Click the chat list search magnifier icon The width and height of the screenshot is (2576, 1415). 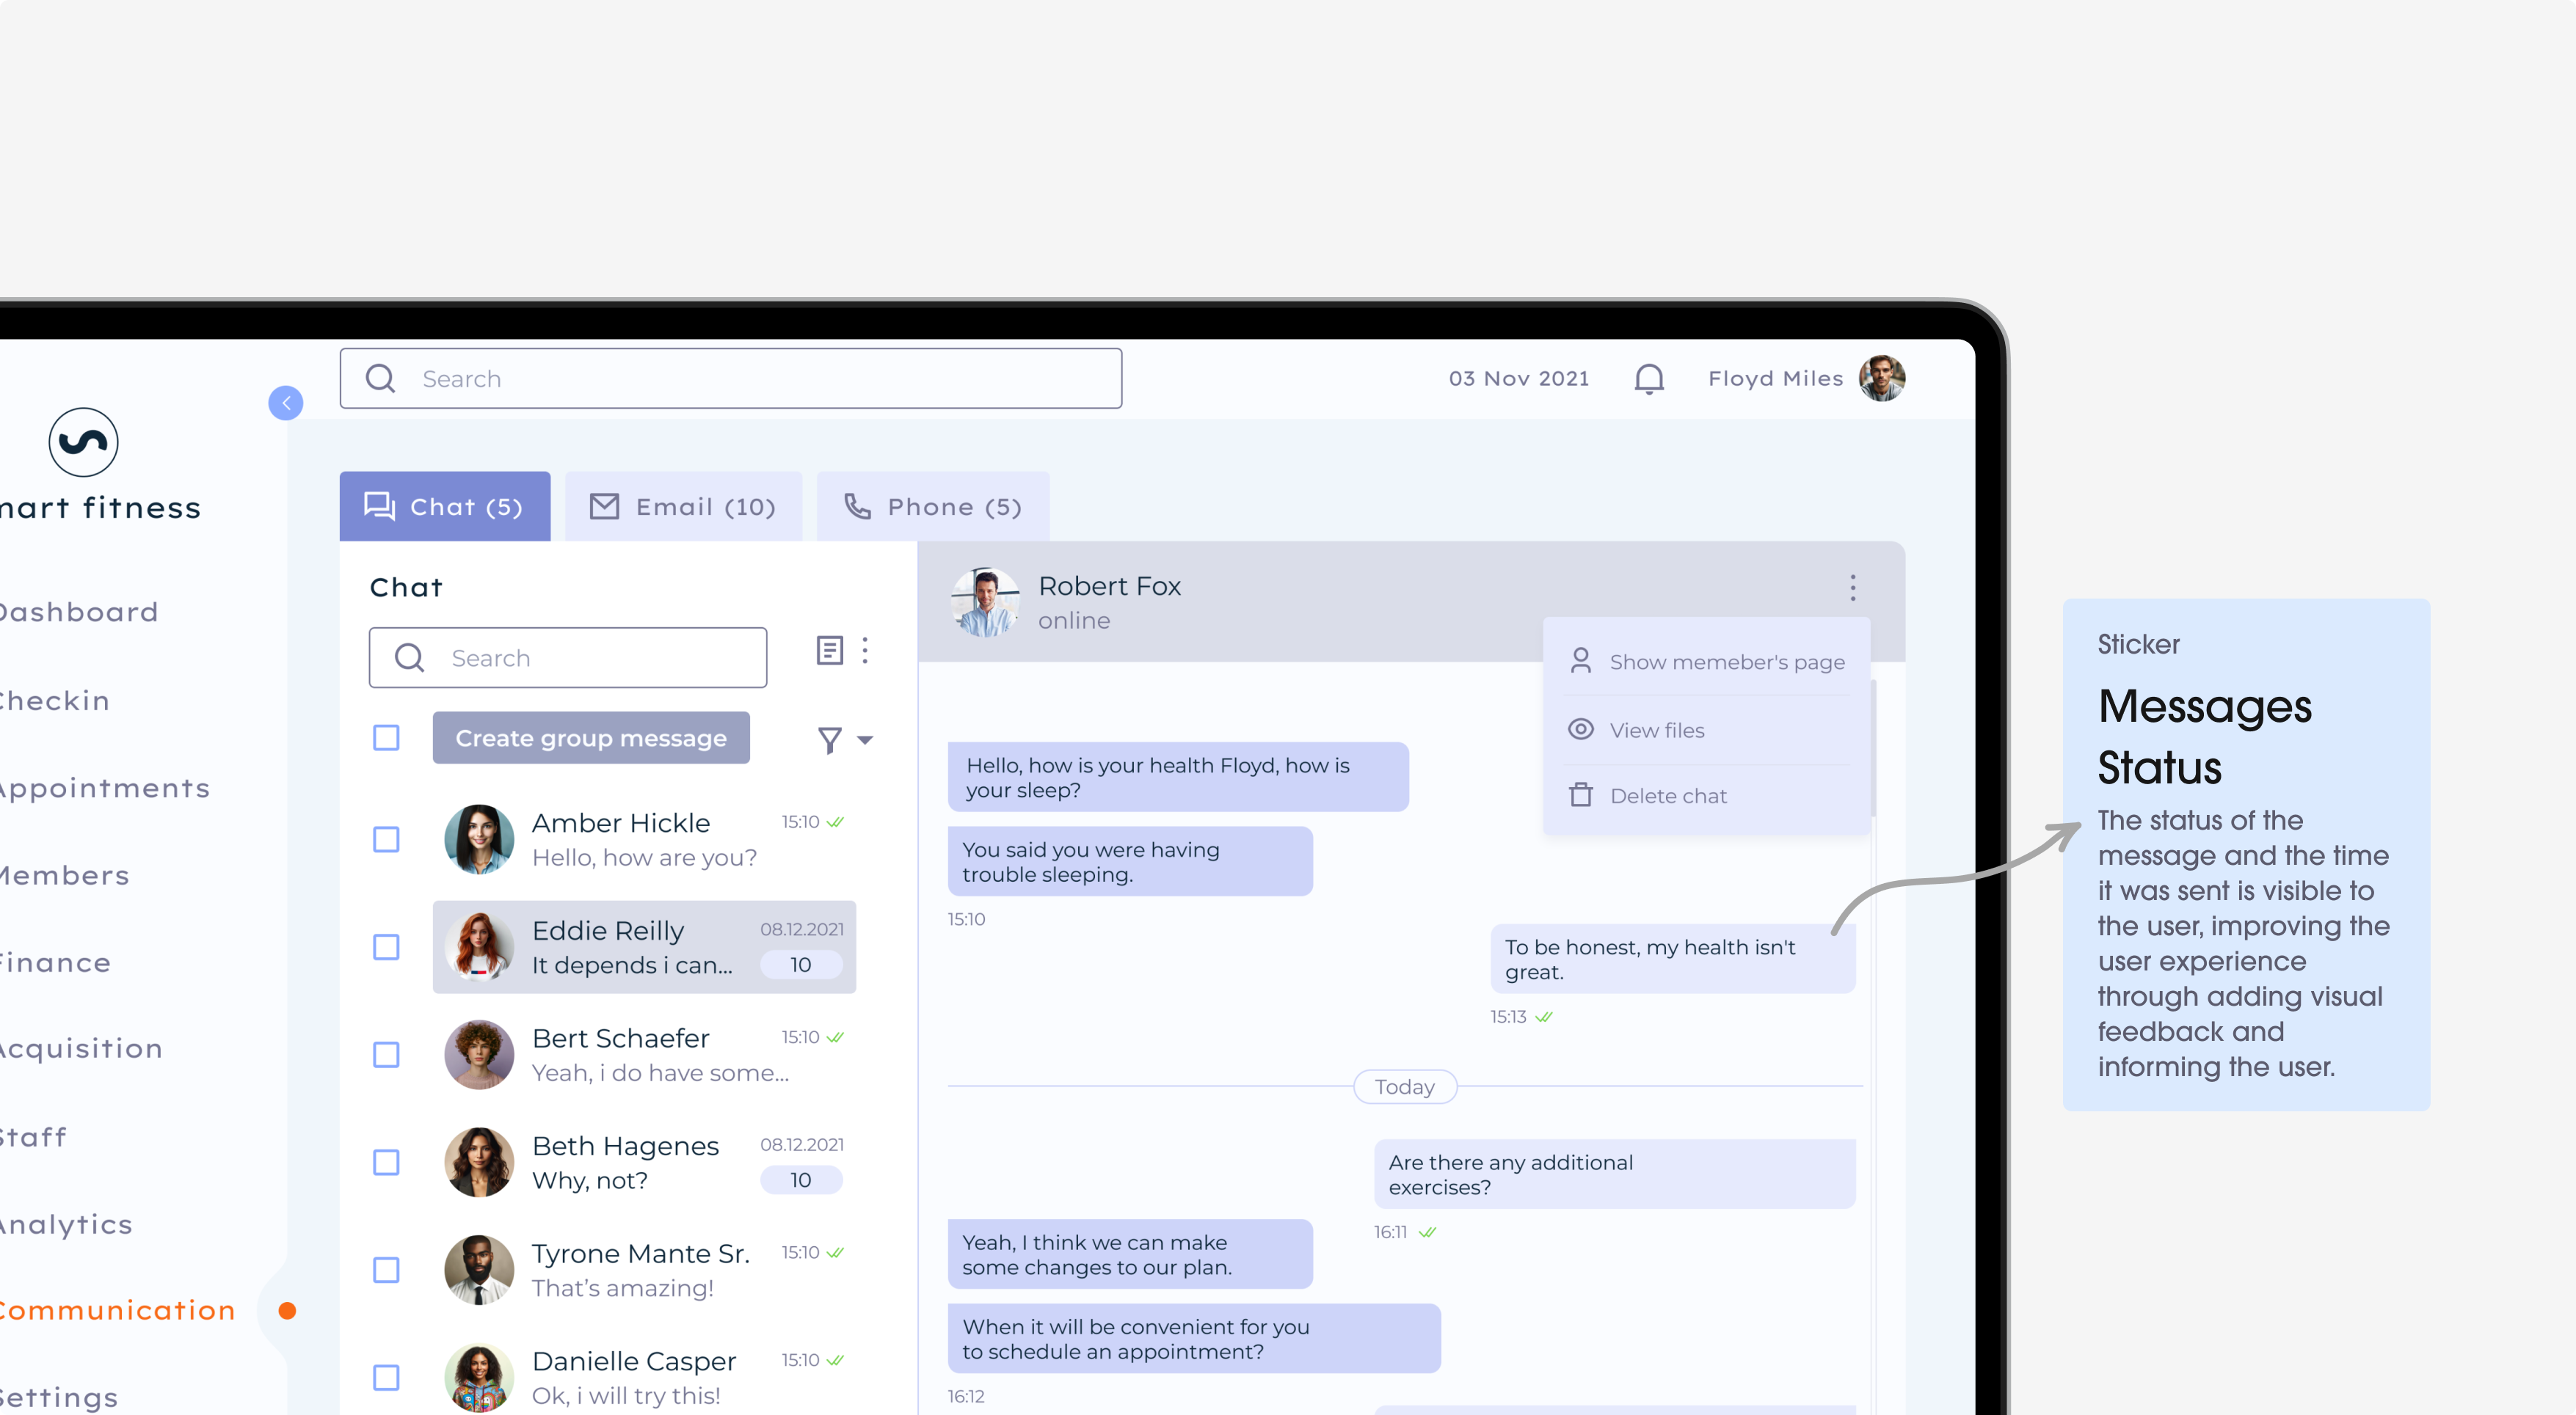(409, 657)
